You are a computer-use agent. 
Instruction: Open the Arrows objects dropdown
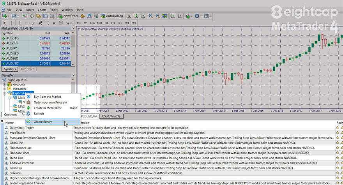[x=69, y=23]
